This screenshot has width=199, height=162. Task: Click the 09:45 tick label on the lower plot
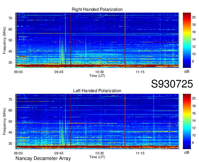click(59, 153)
